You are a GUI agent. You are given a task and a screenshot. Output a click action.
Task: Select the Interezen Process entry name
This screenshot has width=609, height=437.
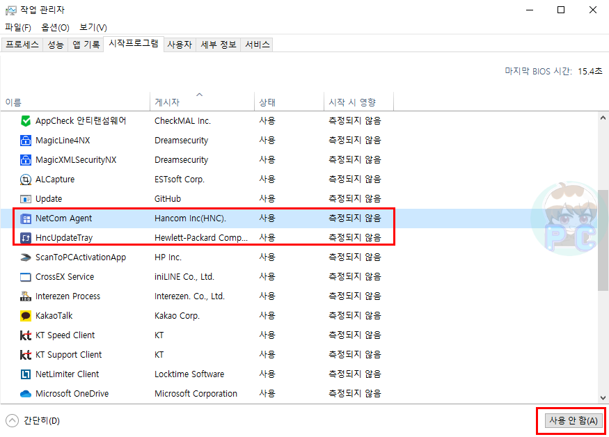coord(68,296)
